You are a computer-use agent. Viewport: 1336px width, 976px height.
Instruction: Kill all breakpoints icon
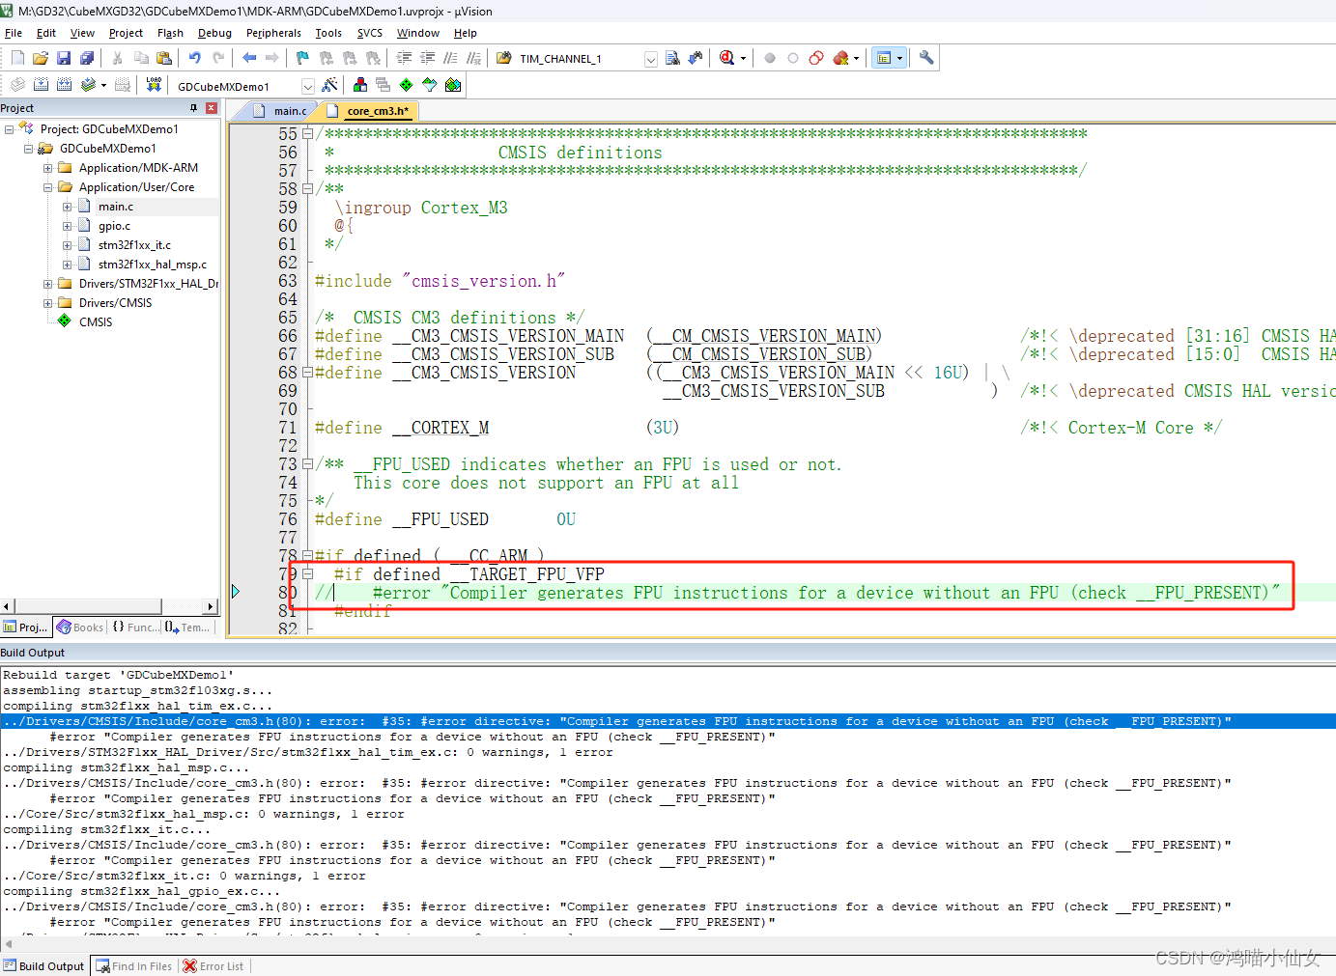[840, 58]
